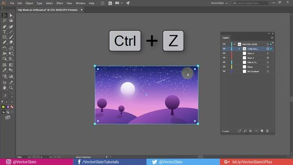Click Locate Object magnifier in Layers panel
293x165 pixels.
click(245, 131)
